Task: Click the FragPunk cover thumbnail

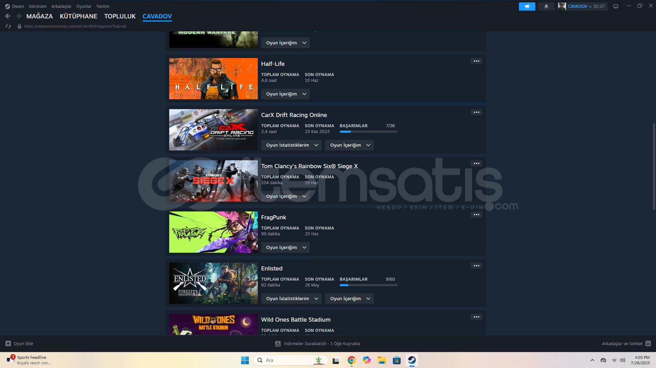Action: [213, 232]
